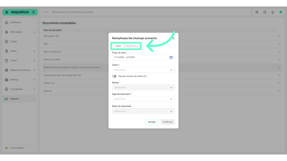Open options menu for Pertes et profits
Image resolution: width=287 pixels, height=161 pixels.
coord(279,59)
